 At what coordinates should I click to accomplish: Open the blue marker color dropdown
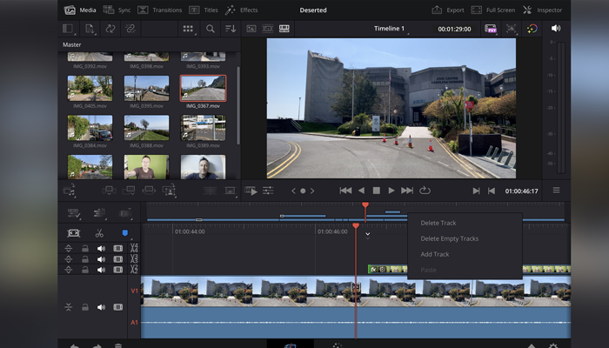[x=125, y=233]
